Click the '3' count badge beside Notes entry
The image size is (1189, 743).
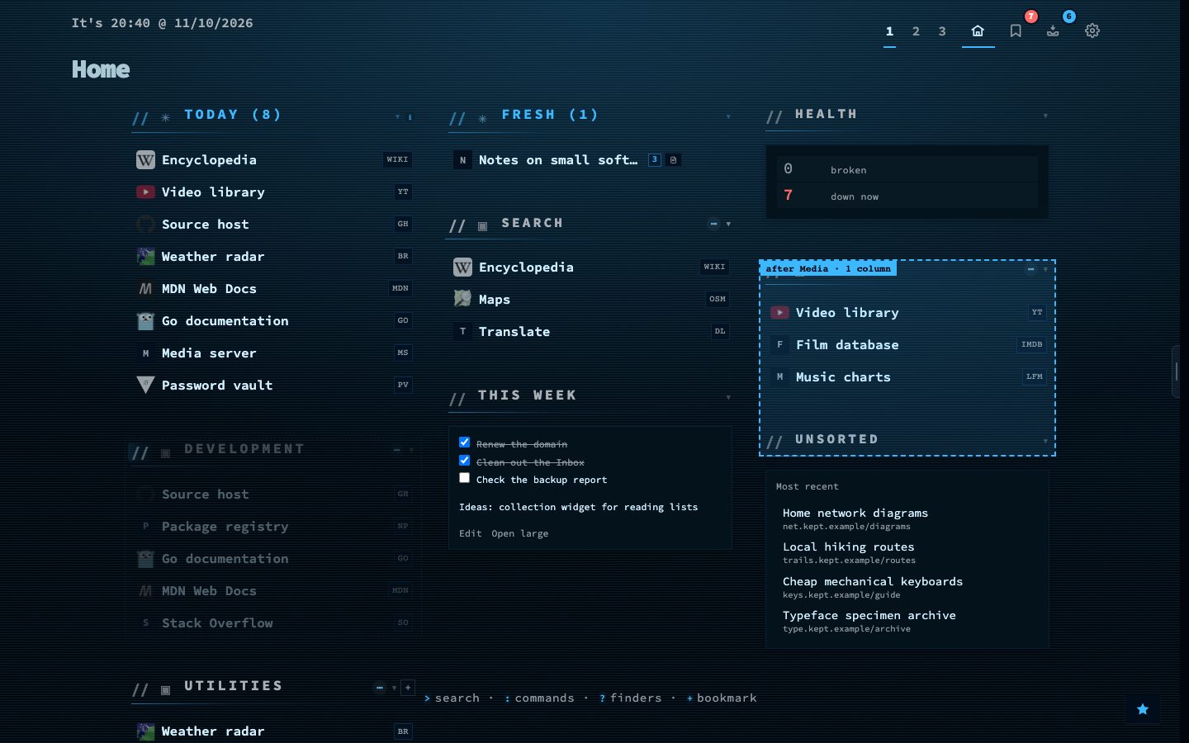pos(655,160)
